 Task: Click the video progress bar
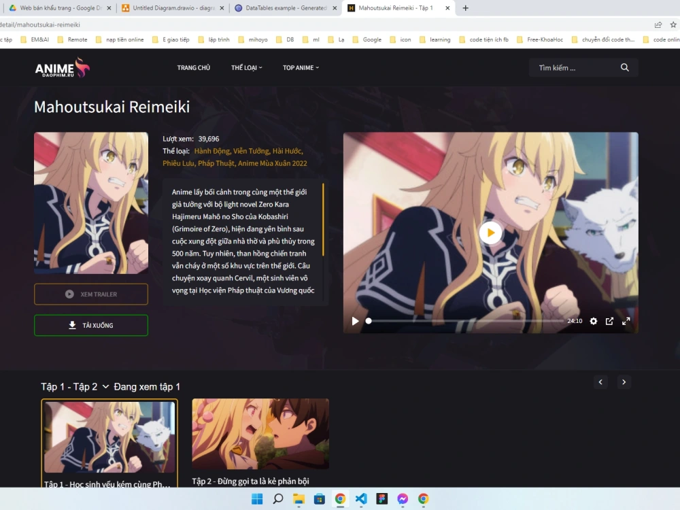point(465,321)
